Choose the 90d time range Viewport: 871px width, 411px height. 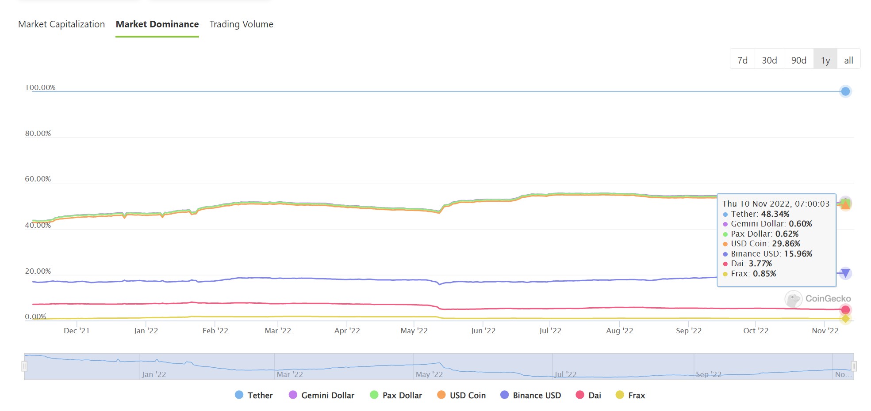click(x=798, y=60)
